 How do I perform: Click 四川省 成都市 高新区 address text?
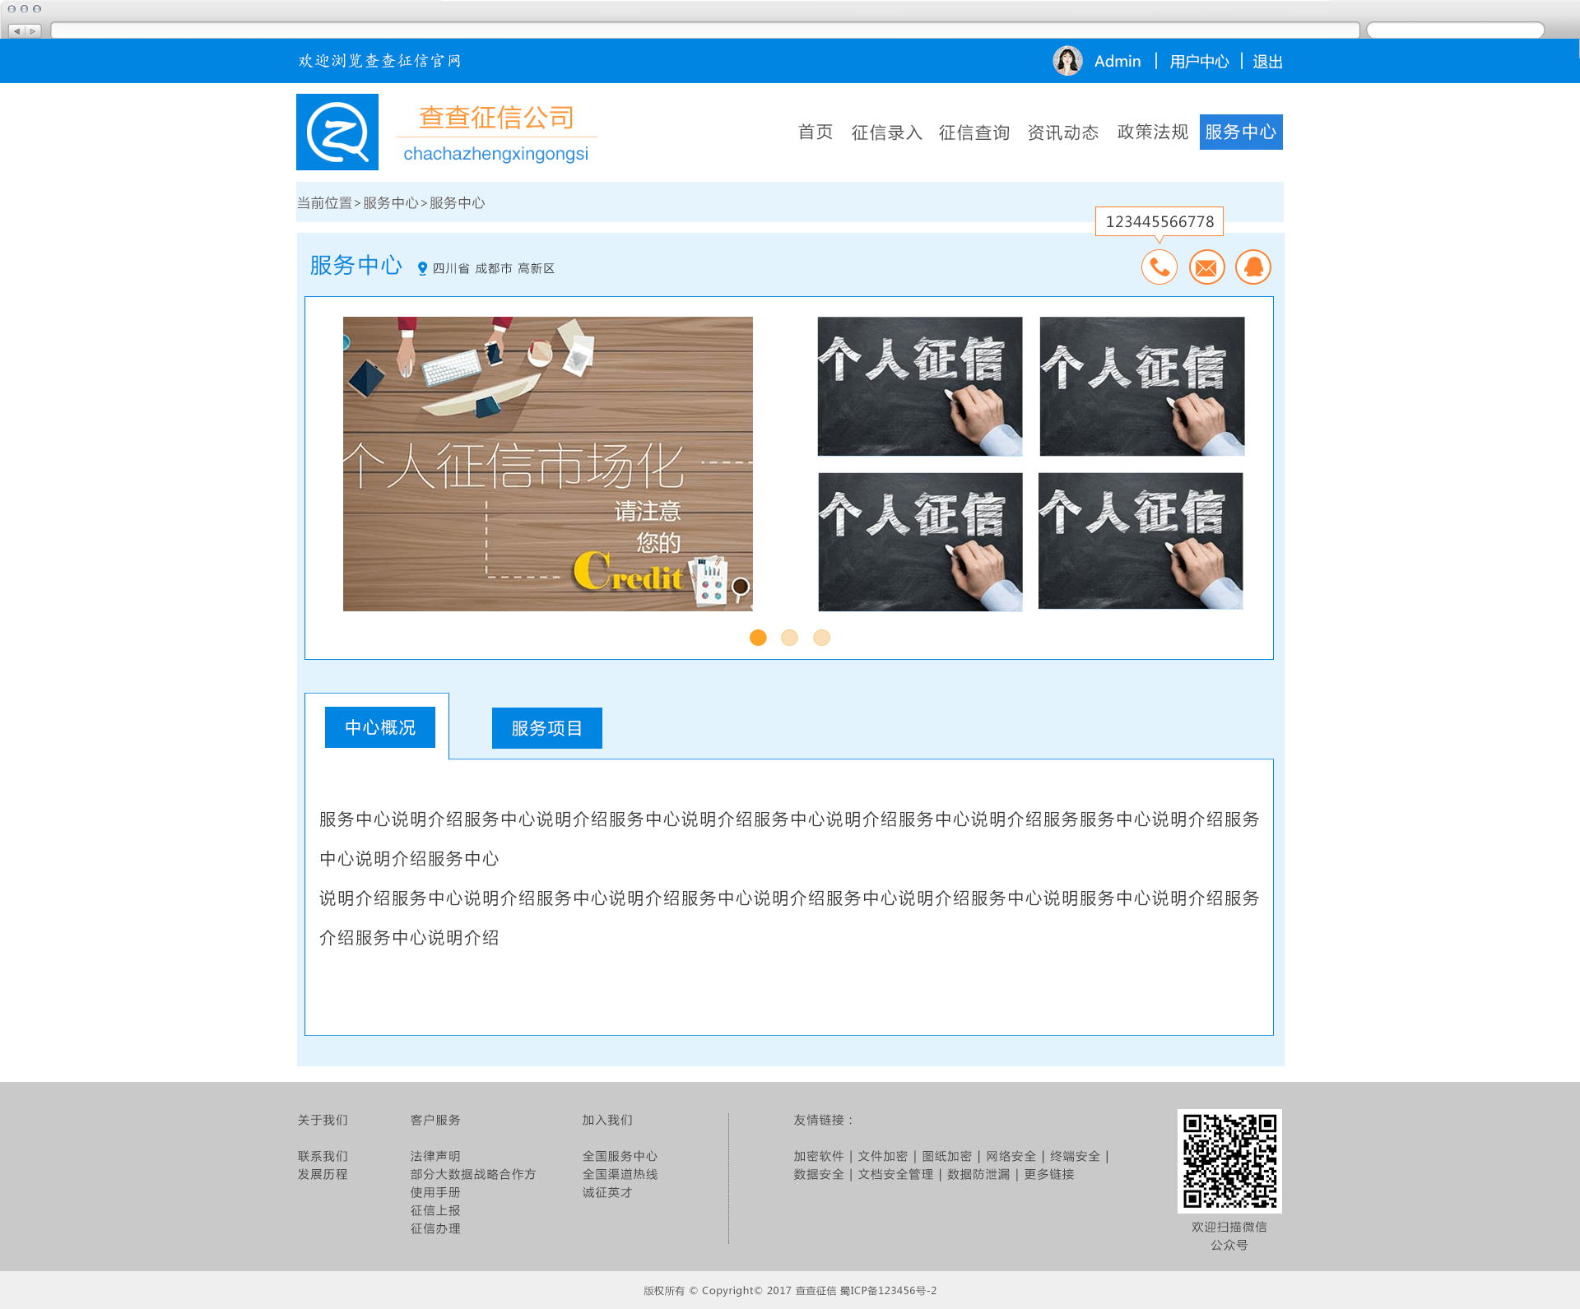(494, 268)
